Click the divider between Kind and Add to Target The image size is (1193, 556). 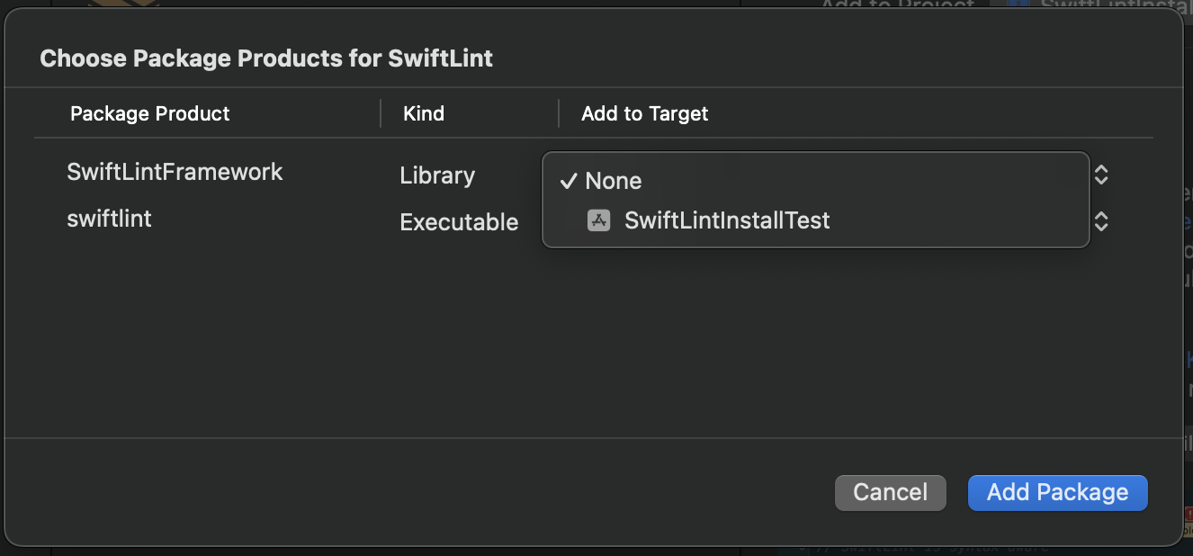(559, 113)
